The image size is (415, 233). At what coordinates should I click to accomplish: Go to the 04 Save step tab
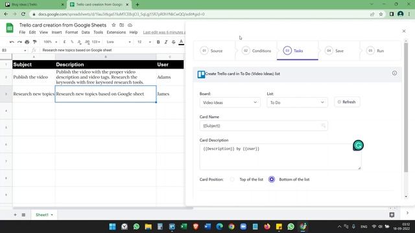pos(339,50)
